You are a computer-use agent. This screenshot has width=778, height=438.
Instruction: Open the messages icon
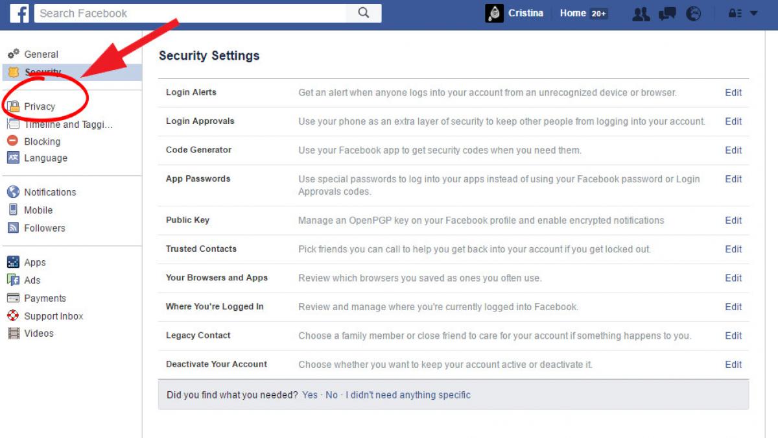[667, 14]
